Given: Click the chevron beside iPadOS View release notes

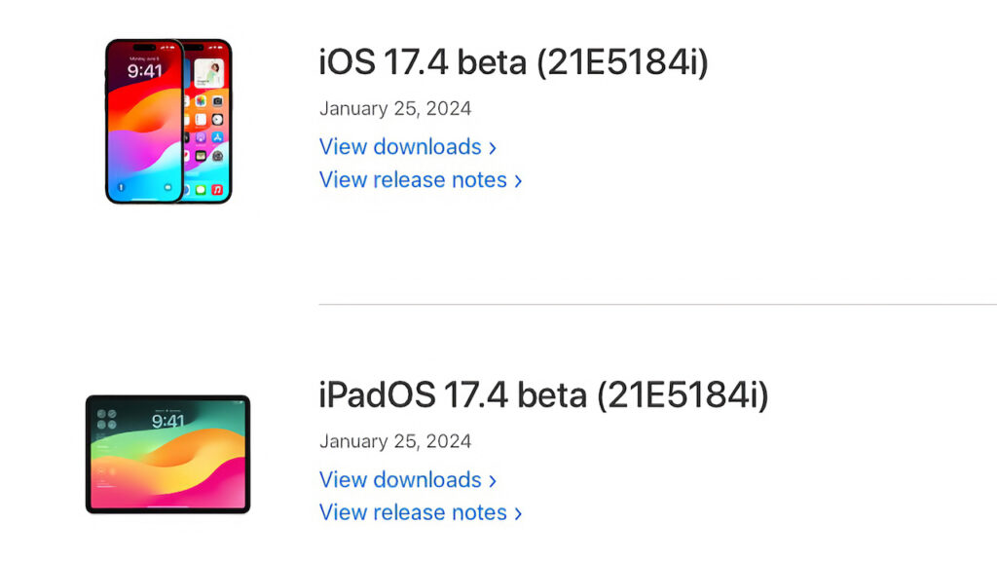Looking at the screenshot, I should (x=518, y=513).
